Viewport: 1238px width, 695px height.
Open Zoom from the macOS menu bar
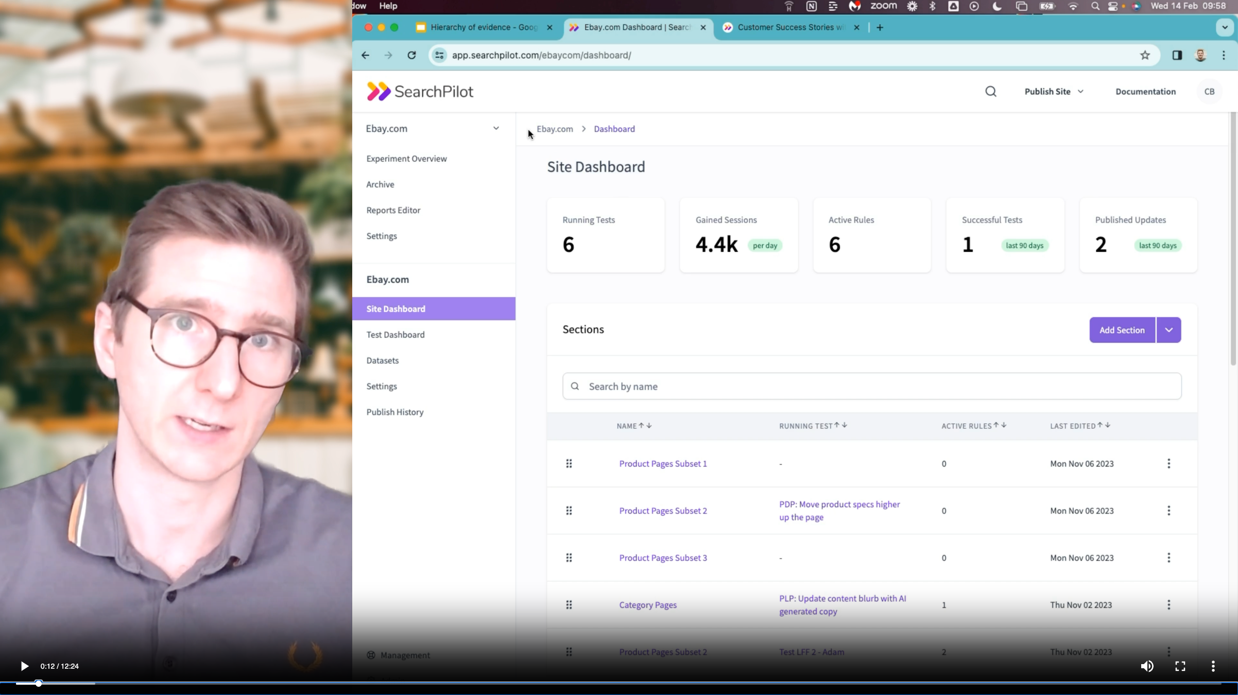tap(883, 6)
